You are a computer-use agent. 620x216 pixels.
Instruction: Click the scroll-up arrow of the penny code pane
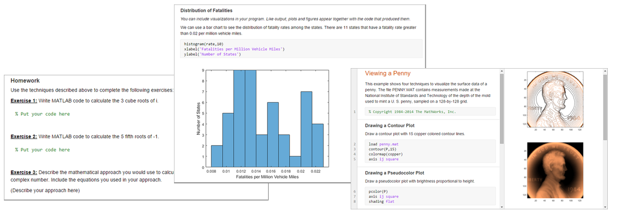click(x=502, y=71)
